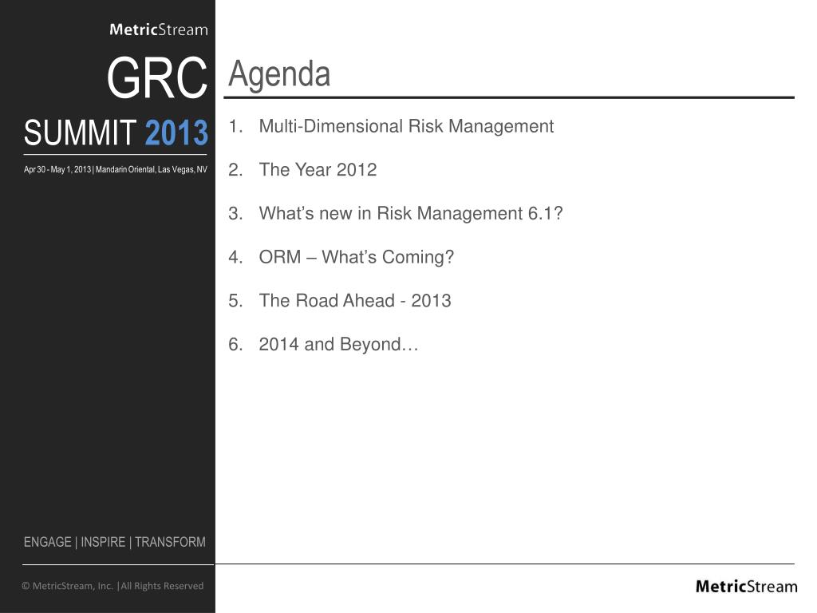Select agenda item 'The Year 2012'

pos(318,169)
